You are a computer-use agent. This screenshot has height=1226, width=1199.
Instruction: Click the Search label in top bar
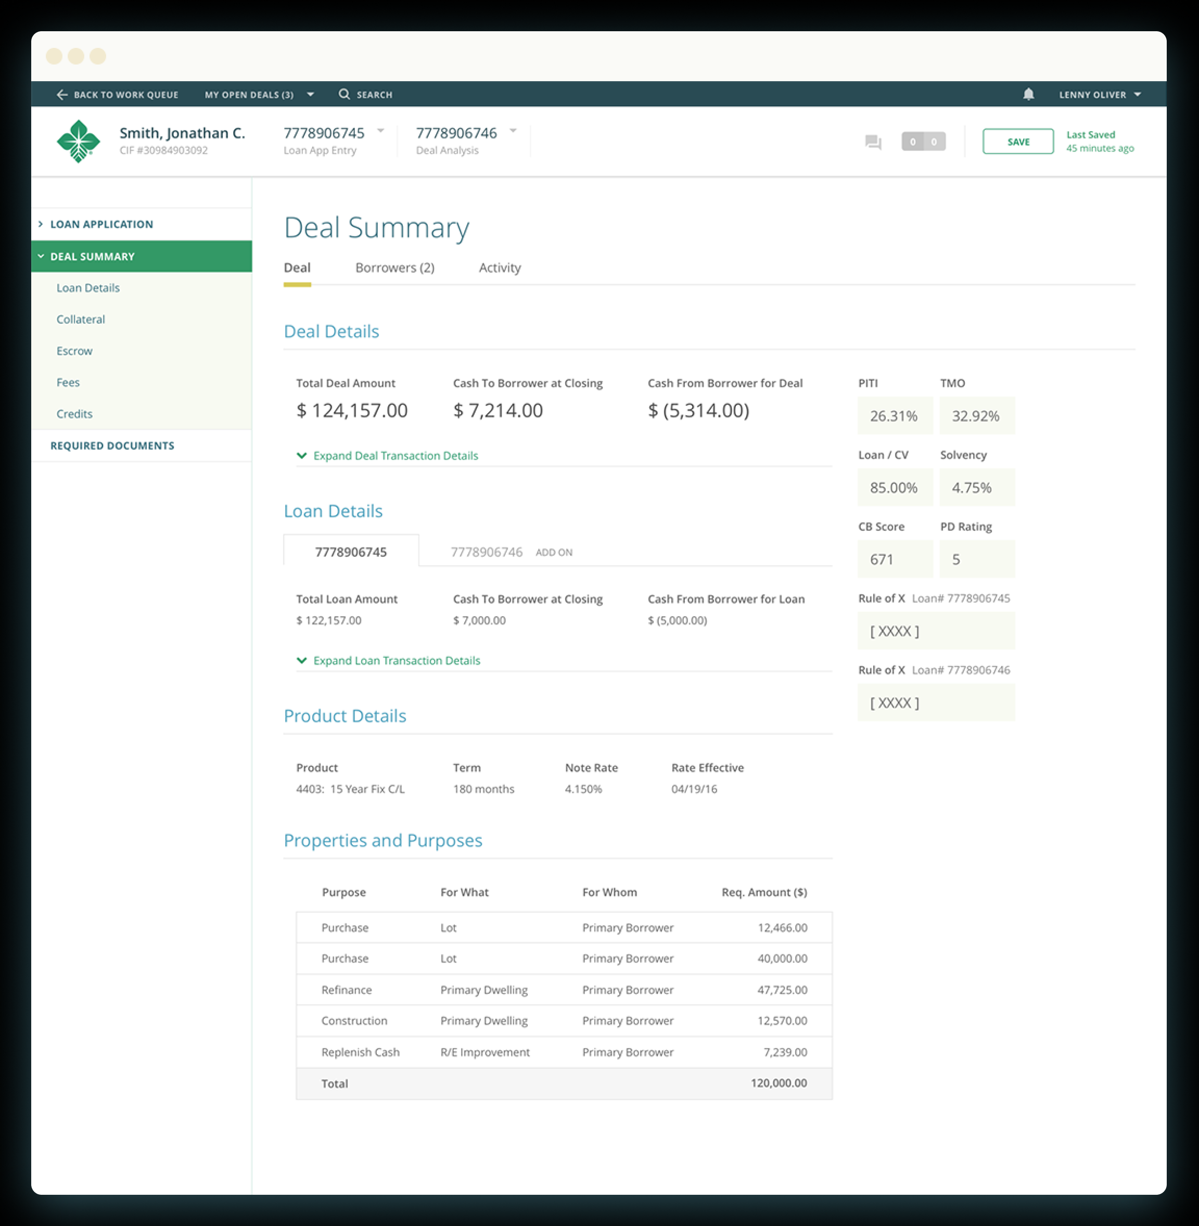click(375, 95)
